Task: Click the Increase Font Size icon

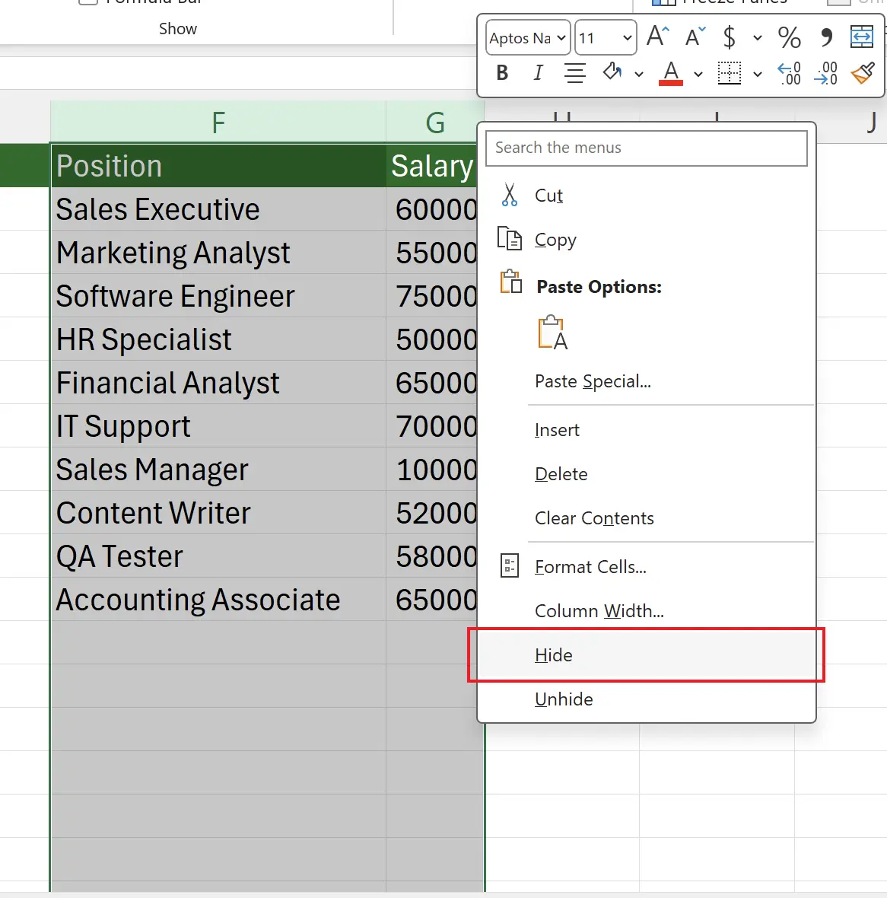Action: point(657,37)
